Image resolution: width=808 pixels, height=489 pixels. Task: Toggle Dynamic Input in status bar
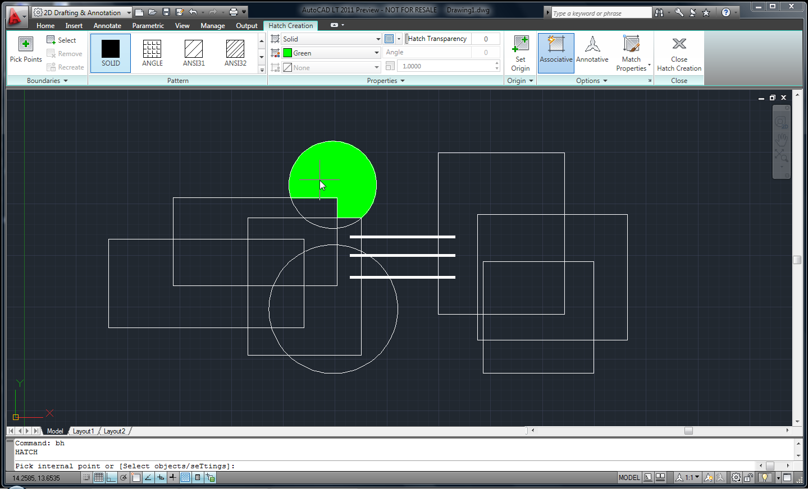point(161,478)
